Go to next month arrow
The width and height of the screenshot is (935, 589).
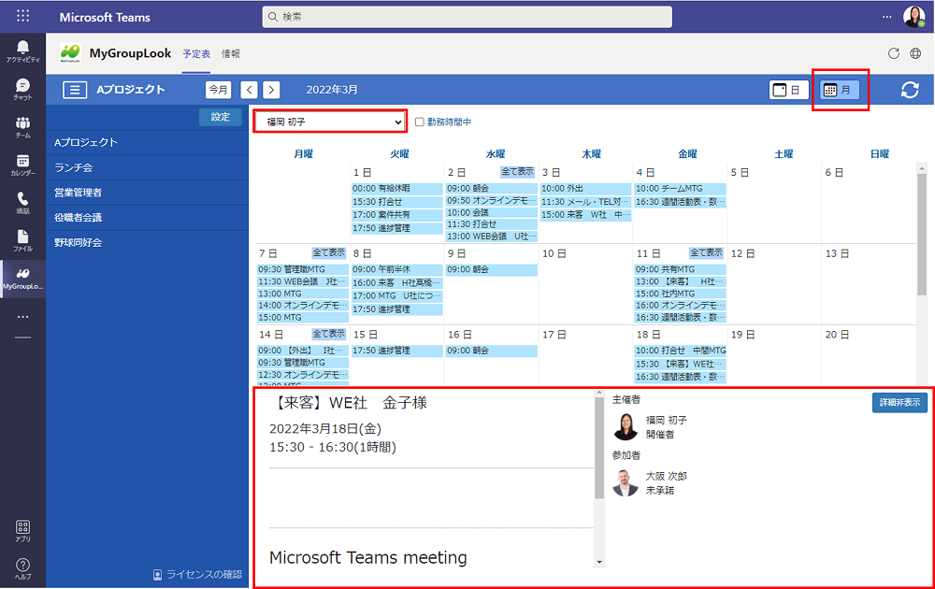click(x=271, y=90)
